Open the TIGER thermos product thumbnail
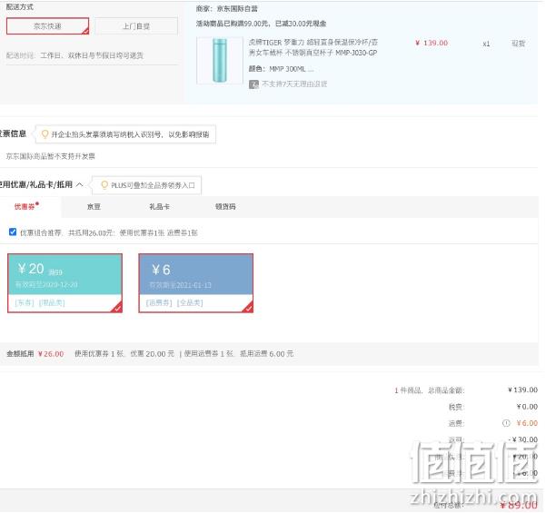Image resolution: width=546 pixels, height=513 pixels. 220,61
